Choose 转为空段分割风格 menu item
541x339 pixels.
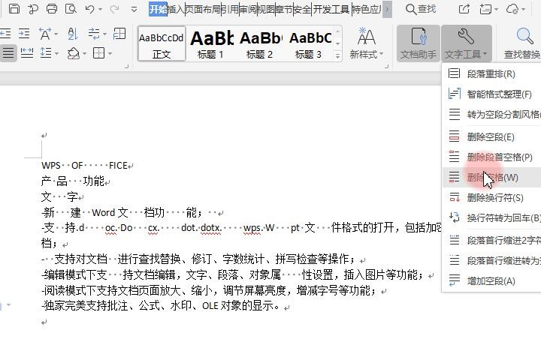point(491,115)
